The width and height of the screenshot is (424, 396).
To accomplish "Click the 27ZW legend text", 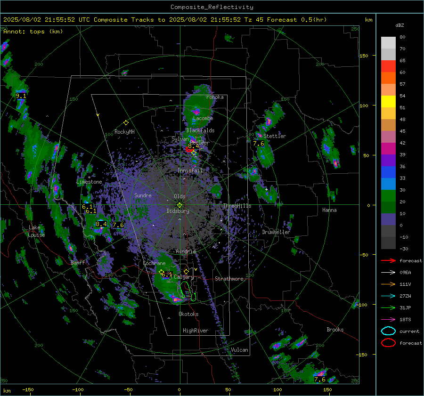I will 405,296.
